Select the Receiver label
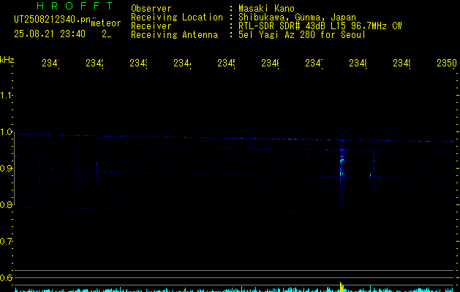 pyautogui.click(x=151, y=26)
